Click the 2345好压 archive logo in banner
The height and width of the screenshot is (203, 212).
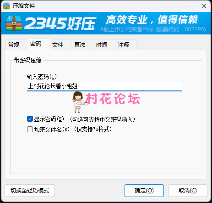coord(14,23)
